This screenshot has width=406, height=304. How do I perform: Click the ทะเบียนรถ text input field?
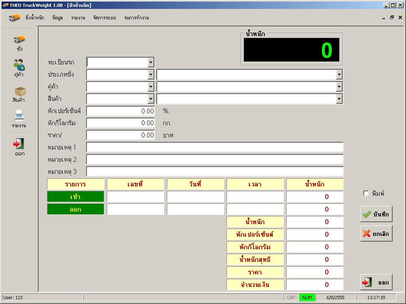pyautogui.click(x=117, y=62)
